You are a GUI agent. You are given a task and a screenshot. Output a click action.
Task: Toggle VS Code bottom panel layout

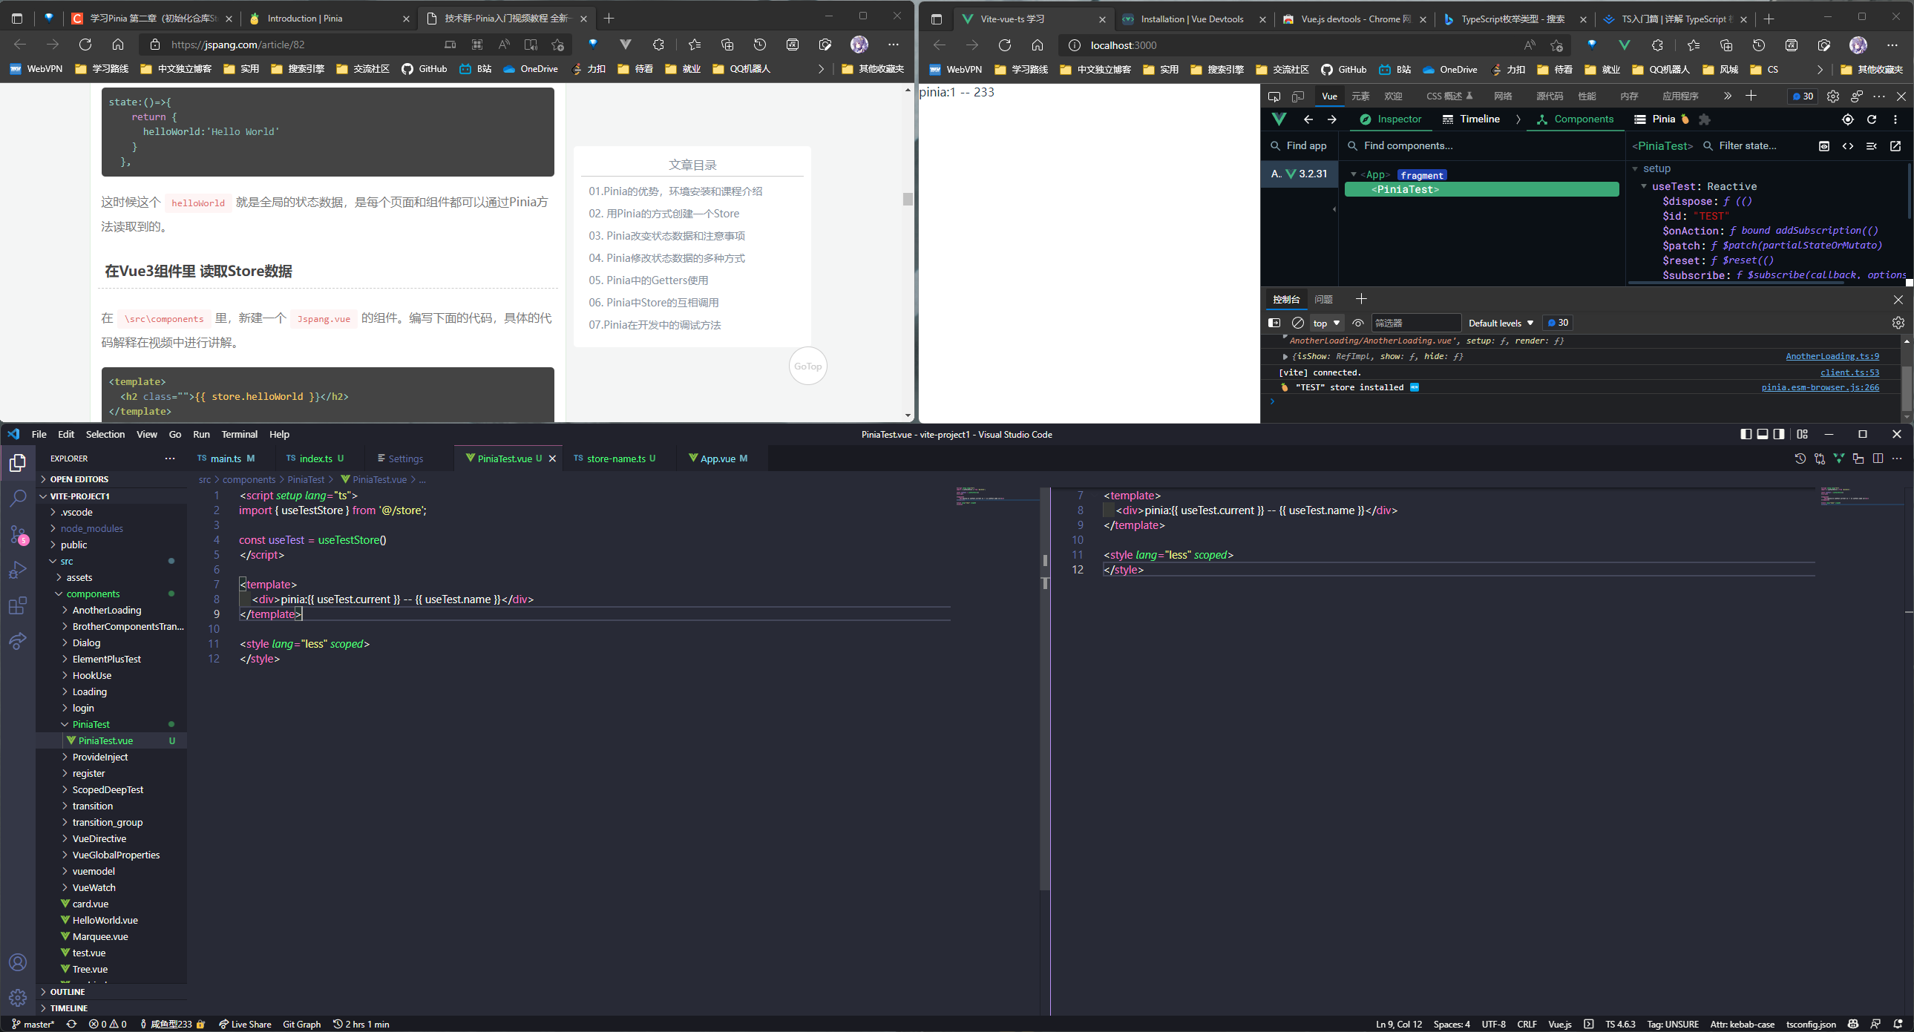coord(1763,434)
